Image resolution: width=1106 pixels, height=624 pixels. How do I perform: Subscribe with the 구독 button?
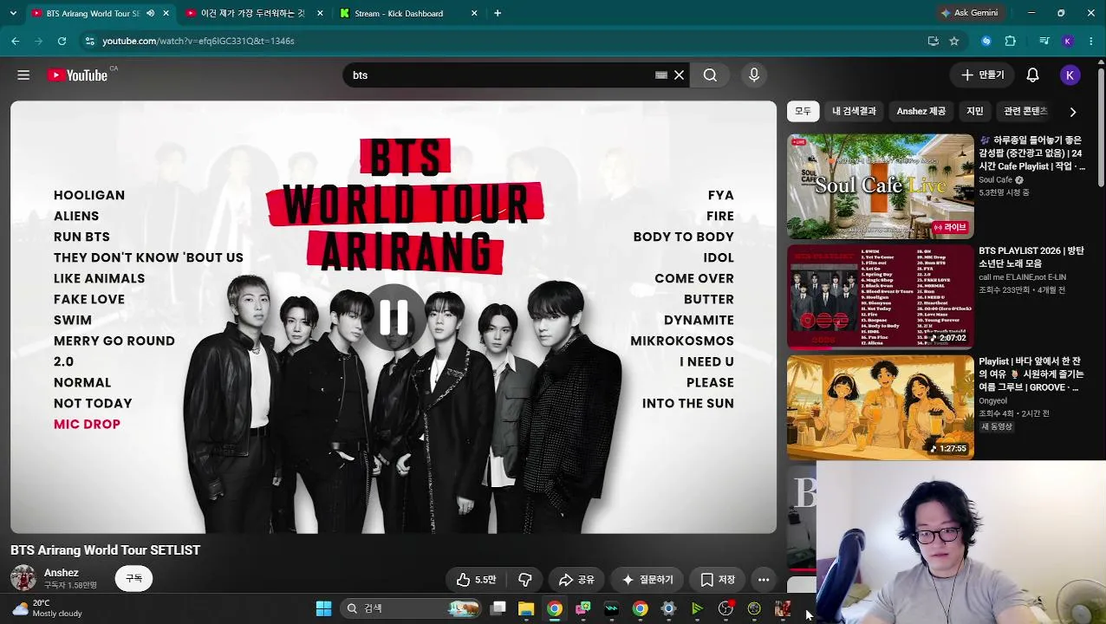pos(133,578)
